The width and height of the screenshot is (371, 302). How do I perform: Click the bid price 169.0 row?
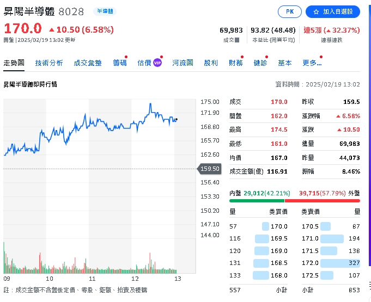pyautogui.click(x=258, y=251)
